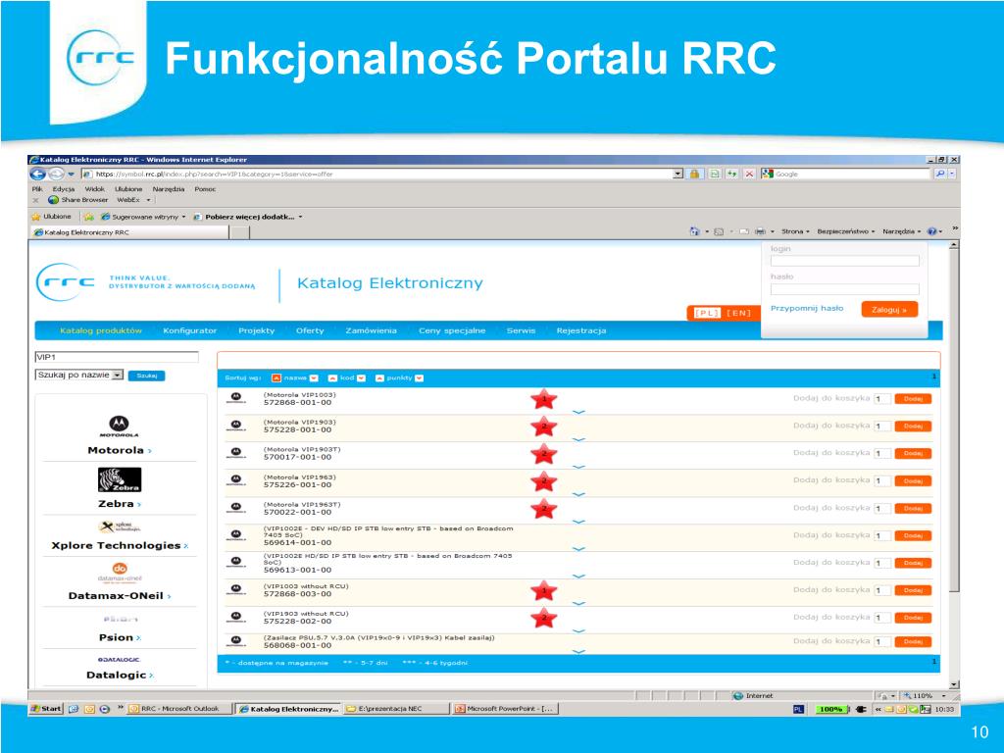The image size is (1004, 753).
Task: Click the red star for 572868-003-00
Action: click(x=543, y=590)
